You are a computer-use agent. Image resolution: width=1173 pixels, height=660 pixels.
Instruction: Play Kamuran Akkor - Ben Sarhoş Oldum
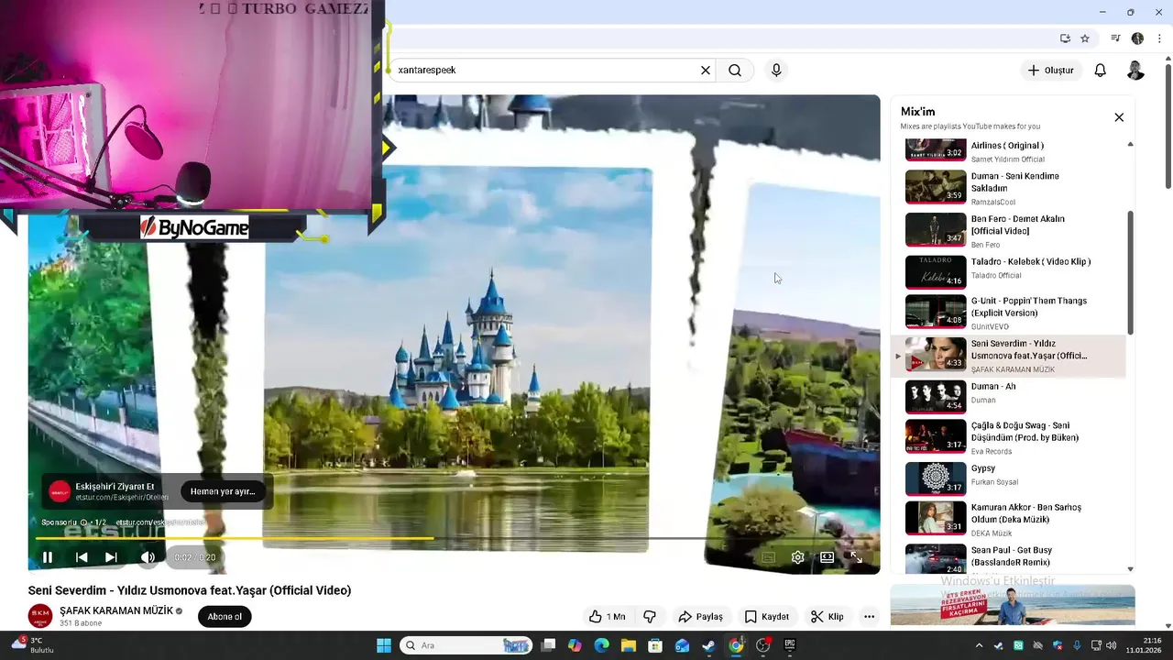1008,519
